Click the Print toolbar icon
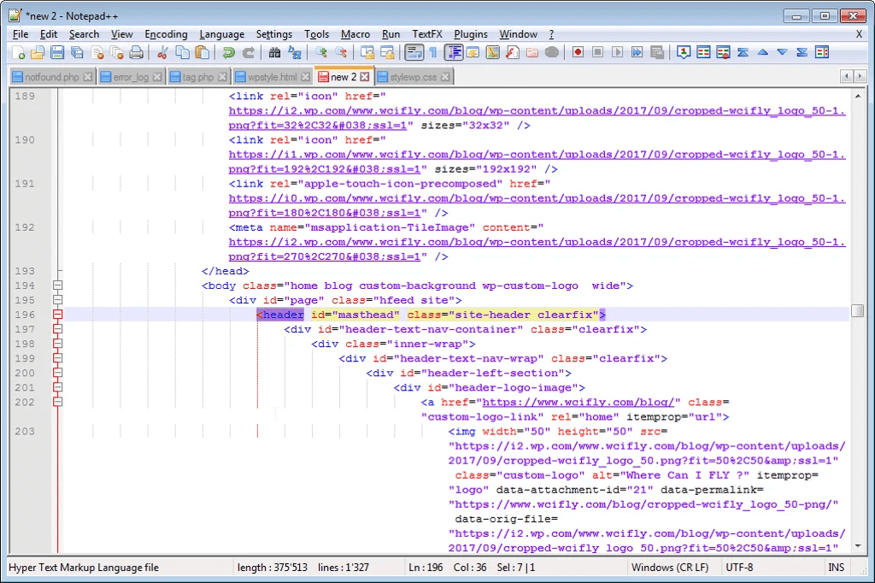The width and height of the screenshot is (875, 583). (137, 52)
